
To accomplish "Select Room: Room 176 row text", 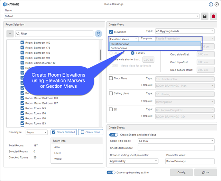I will 36,118.
